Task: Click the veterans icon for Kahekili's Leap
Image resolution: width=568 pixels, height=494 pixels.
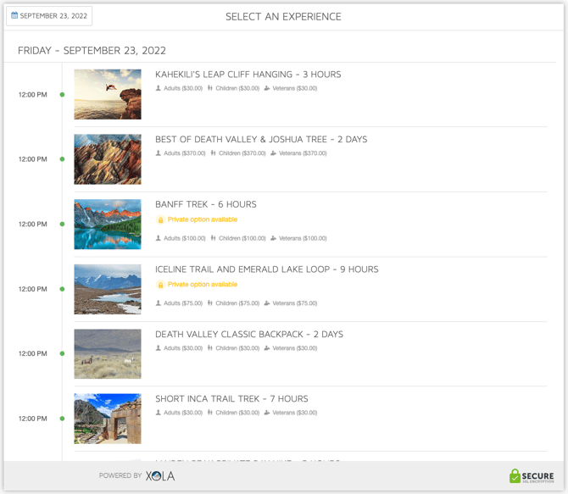Action: pyautogui.click(x=267, y=88)
